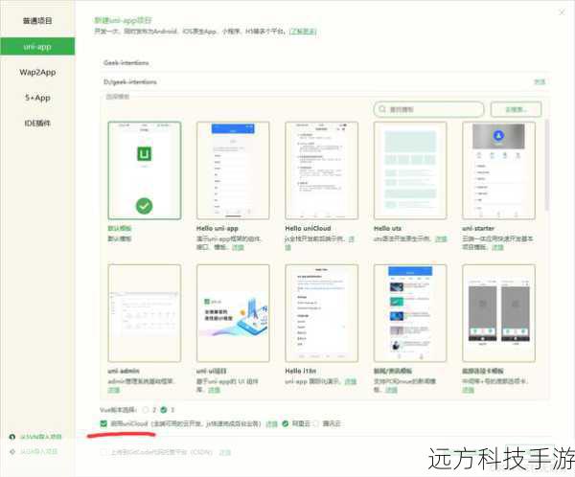This screenshot has width=575, height=477.
Task: Click the D:/geek-intentions project path field
Action: pyautogui.click(x=315, y=81)
